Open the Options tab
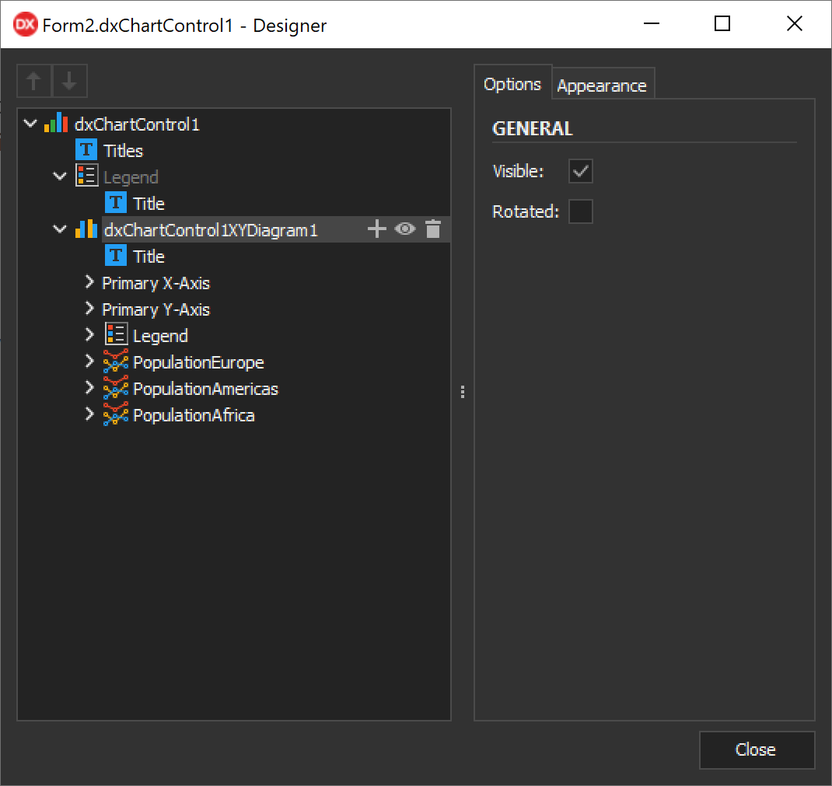 coord(512,85)
